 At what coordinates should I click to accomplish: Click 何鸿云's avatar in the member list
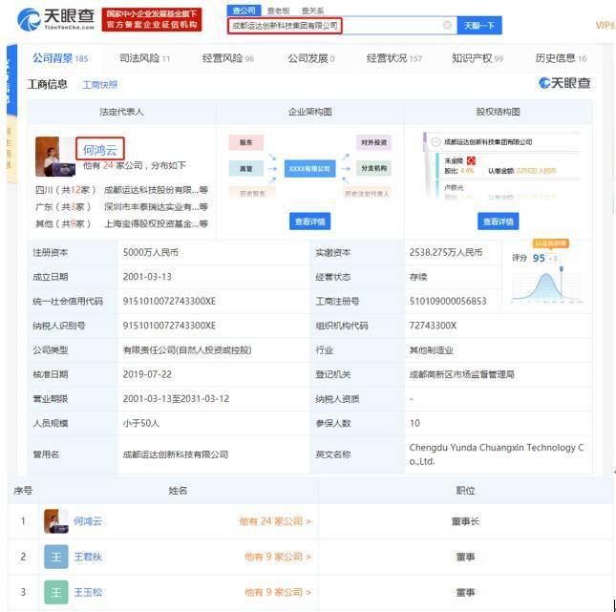point(54,521)
